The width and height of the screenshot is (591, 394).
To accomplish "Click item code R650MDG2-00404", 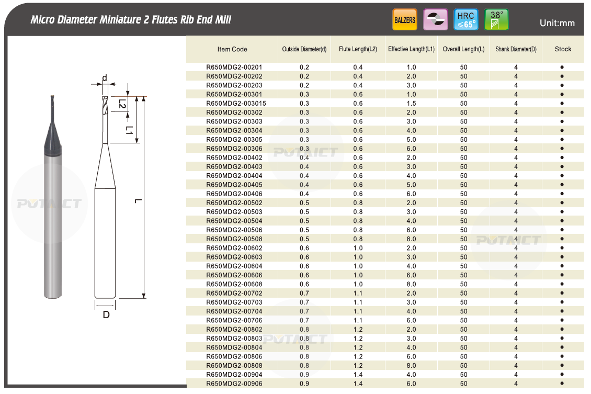I will pyautogui.click(x=234, y=176).
